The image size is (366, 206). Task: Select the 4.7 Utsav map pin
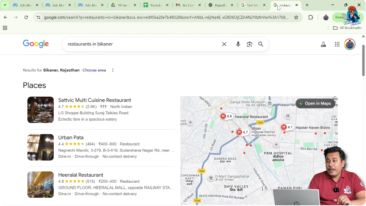click(x=242, y=132)
